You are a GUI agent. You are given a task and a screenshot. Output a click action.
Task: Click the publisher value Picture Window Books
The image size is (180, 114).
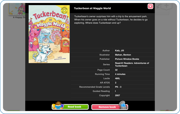[127, 59]
